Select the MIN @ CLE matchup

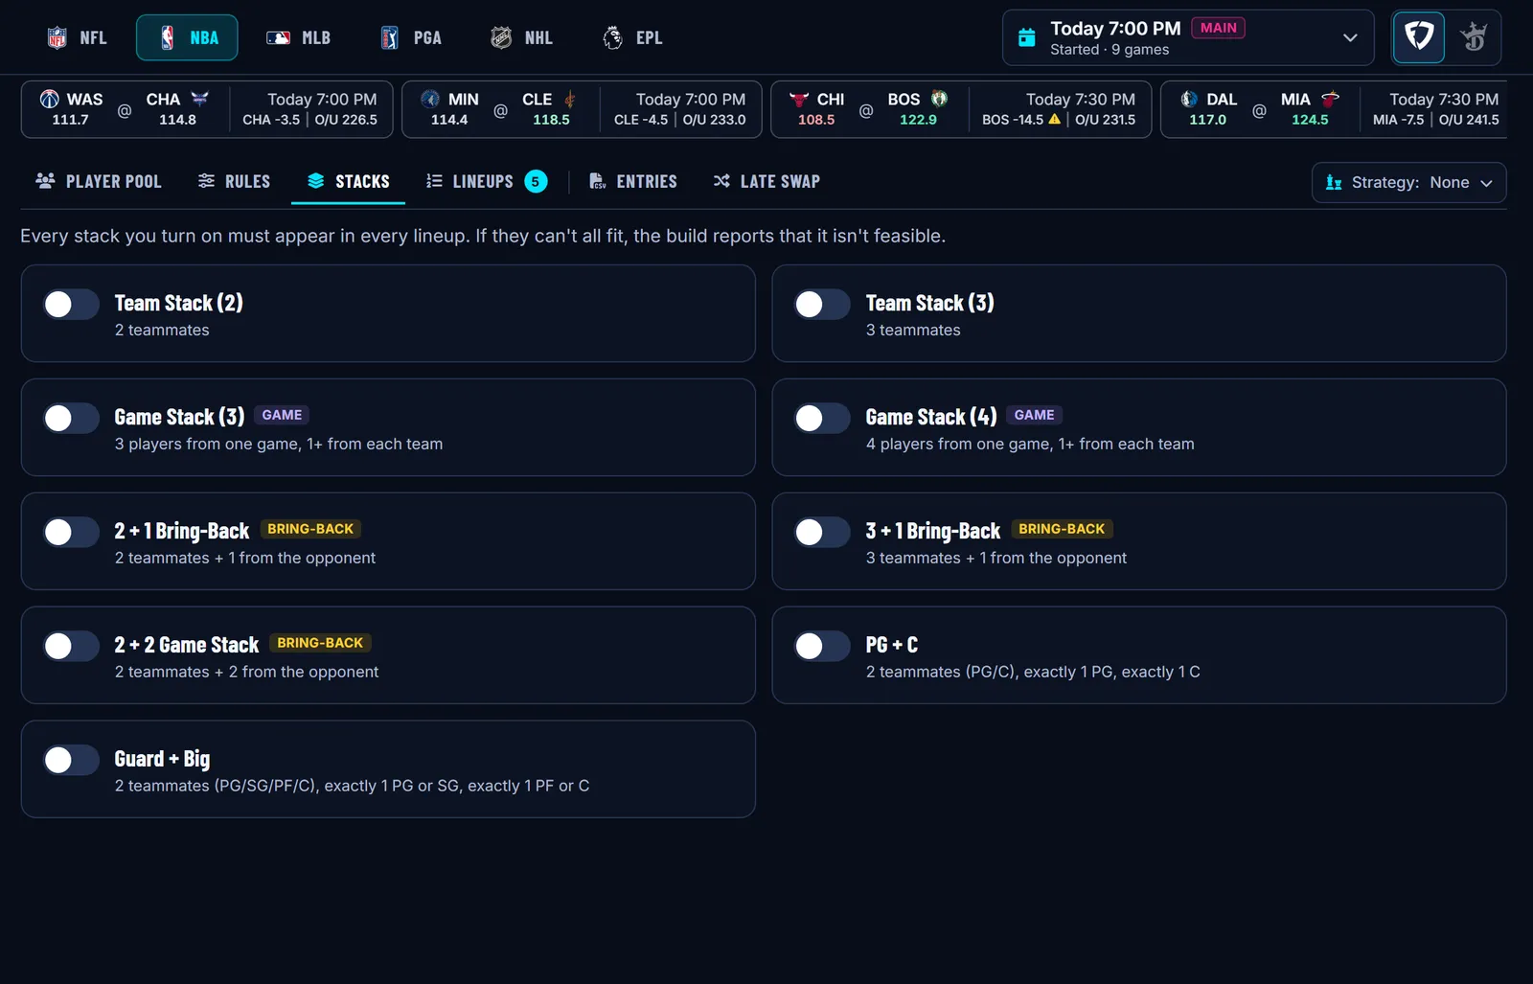point(582,109)
